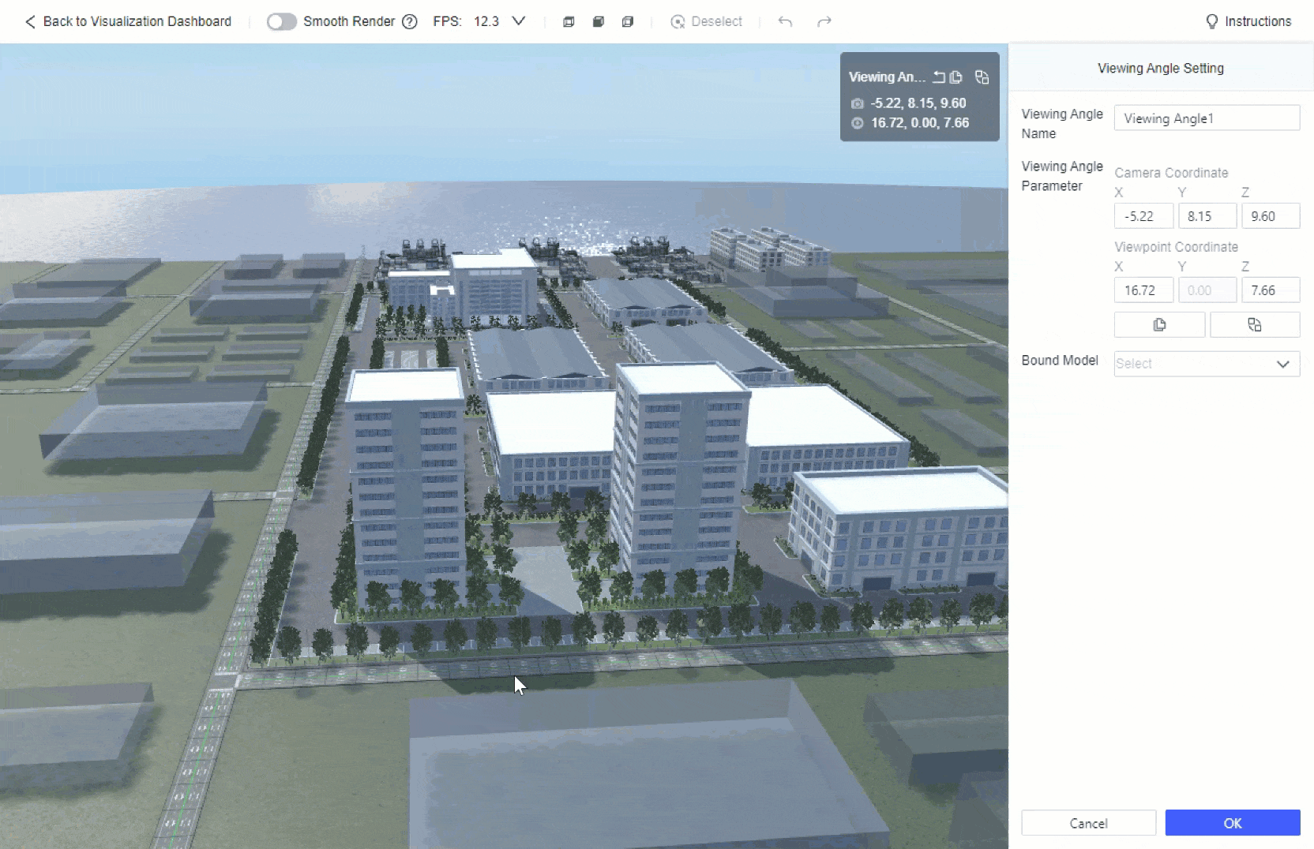
Task: Confirm with the OK button
Action: pyautogui.click(x=1233, y=823)
